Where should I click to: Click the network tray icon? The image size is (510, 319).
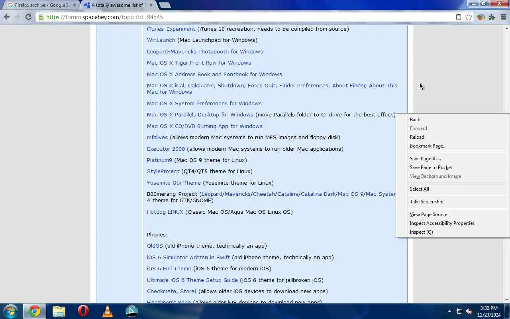click(x=459, y=311)
